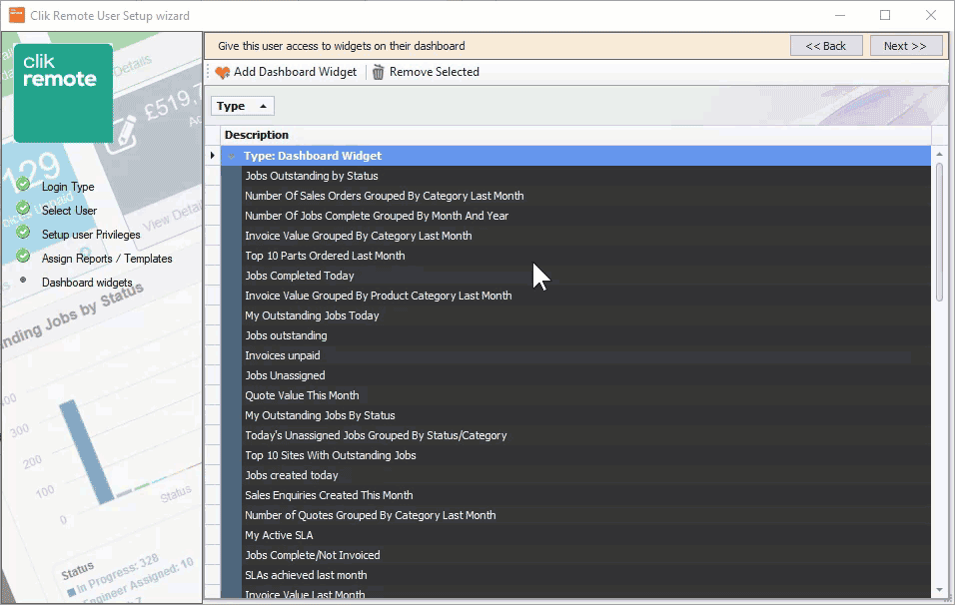Click the clik remote logo
The image size is (955, 605).
[62, 92]
